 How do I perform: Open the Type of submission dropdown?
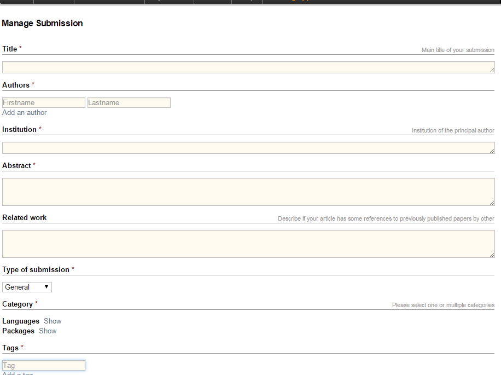pos(27,287)
